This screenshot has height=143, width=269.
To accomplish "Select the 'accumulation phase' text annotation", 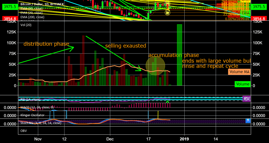I will [174, 55].
